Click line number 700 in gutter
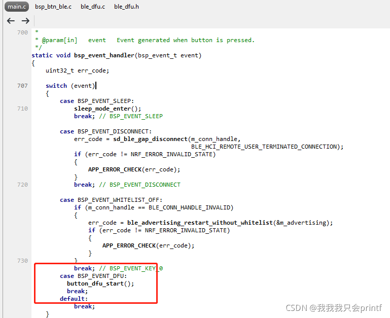The image size is (390, 318). pyautogui.click(x=22, y=32)
